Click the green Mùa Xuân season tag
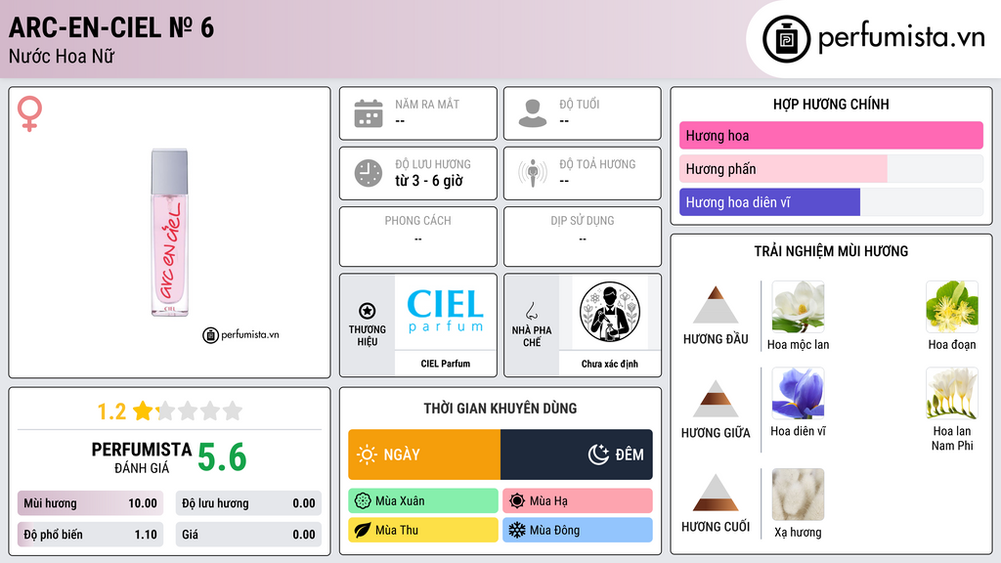The image size is (1001, 563). pos(422,501)
